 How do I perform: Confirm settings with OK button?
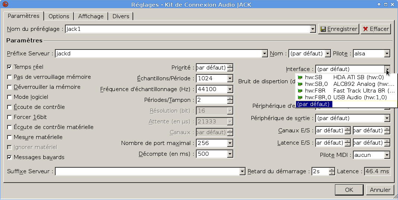[349, 190]
